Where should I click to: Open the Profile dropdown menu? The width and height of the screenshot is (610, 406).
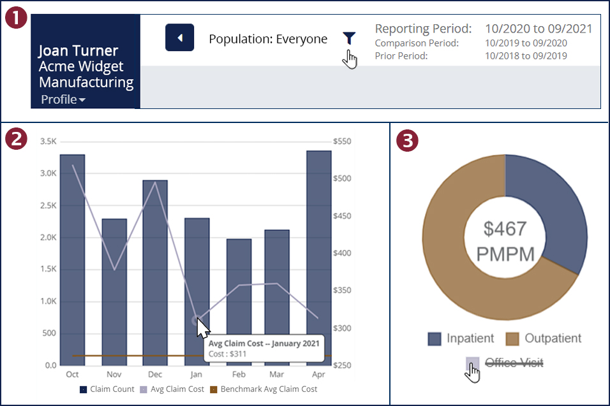click(63, 99)
